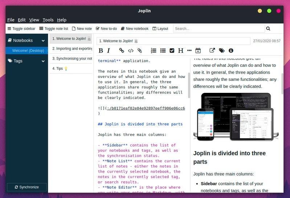Open the note tags icon
290x198 pixels.
[221, 50]
